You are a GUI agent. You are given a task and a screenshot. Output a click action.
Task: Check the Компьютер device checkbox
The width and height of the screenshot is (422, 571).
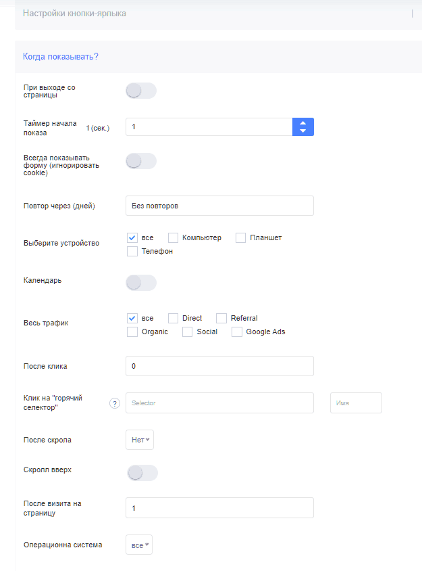[173, 237]
